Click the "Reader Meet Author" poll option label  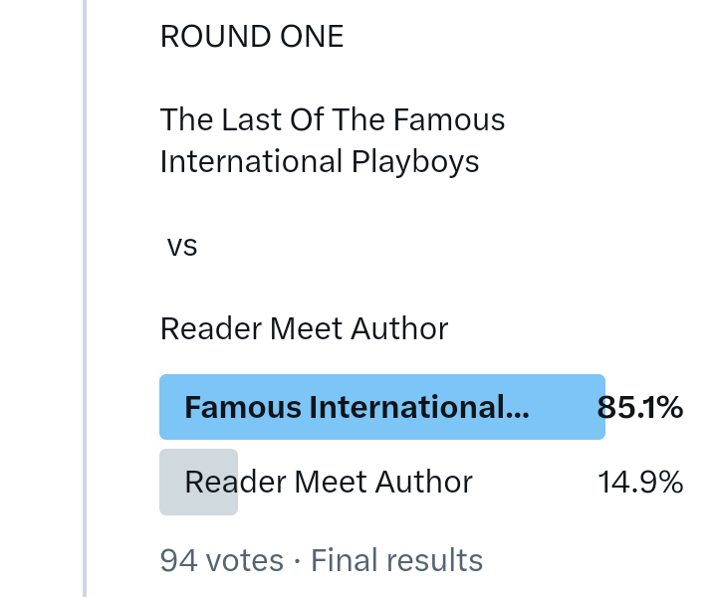329,483
